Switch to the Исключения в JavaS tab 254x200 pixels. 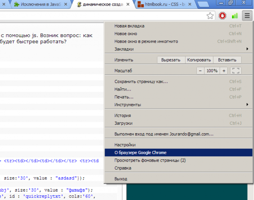pos(41,4)
